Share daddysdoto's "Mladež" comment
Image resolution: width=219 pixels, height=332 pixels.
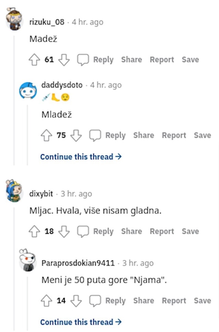[x=143, y=135]
